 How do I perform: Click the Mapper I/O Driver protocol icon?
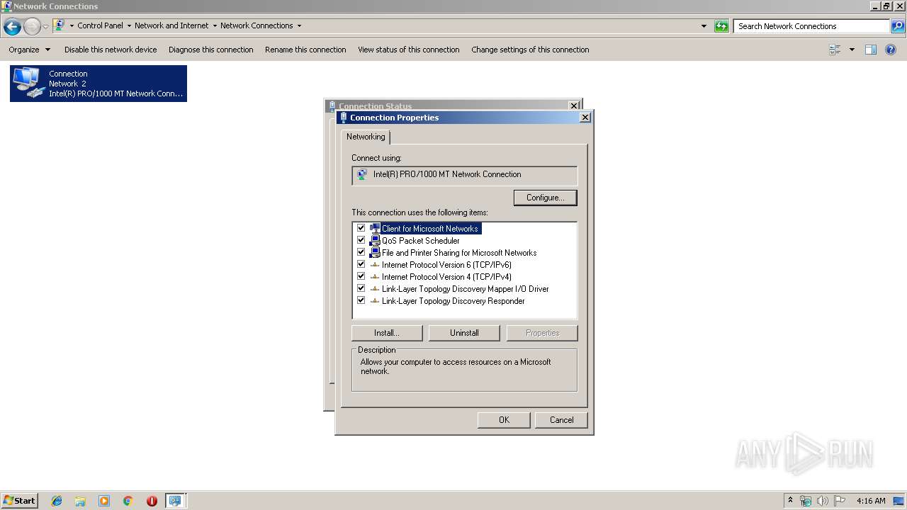pos(375,289)
